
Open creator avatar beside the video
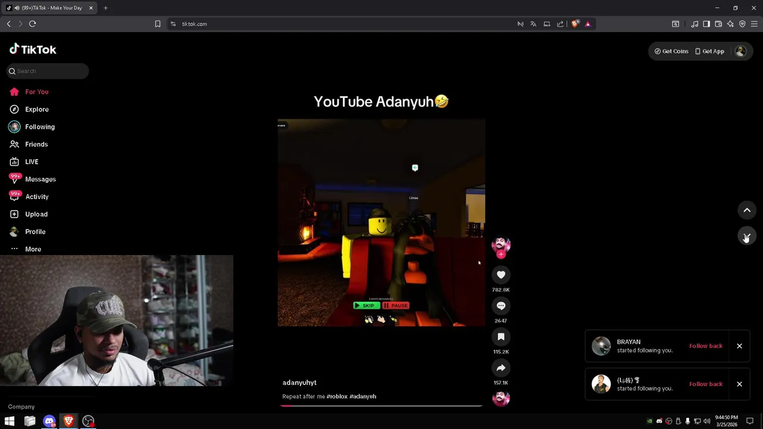point(501,244)
